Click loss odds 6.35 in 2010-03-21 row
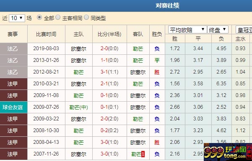Viewport: 252px width, 161px height. point(221,84)
